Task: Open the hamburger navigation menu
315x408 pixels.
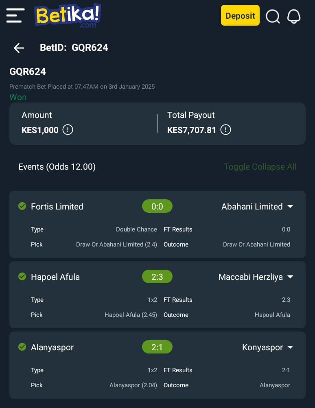Action: pos(15,15)
